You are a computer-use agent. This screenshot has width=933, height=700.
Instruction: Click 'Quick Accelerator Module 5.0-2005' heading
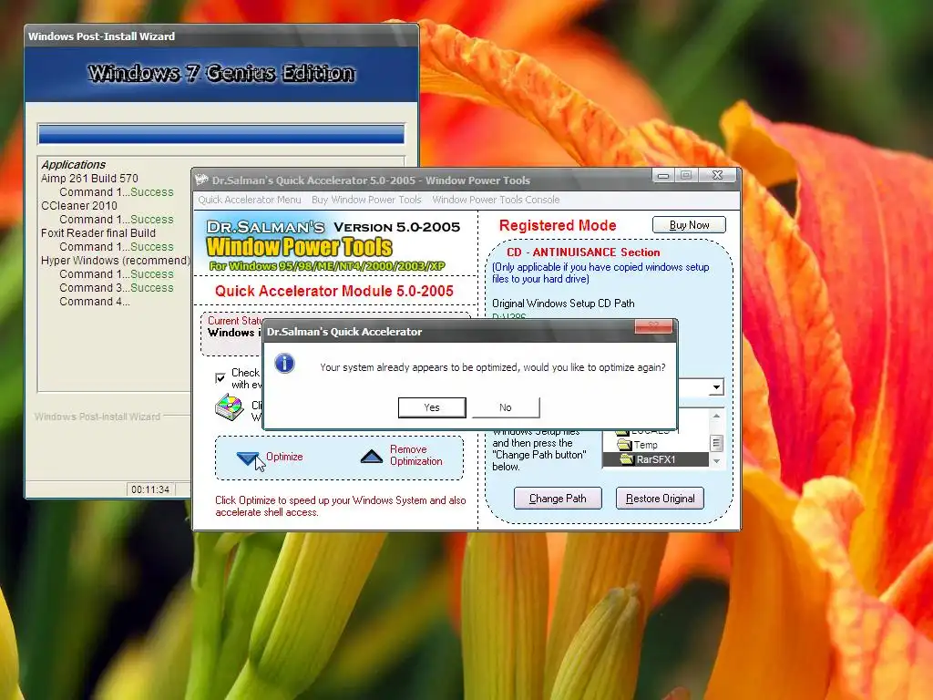coord(334,291)
